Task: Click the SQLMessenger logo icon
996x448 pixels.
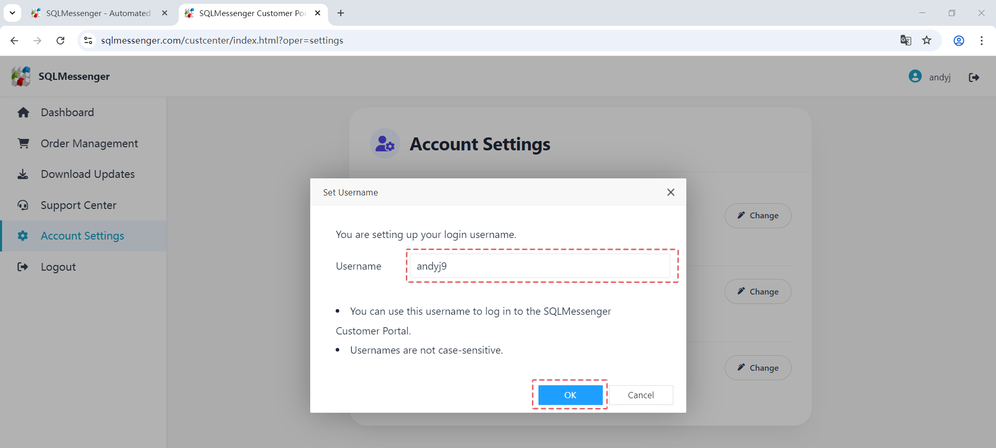Action: (21, 76)
